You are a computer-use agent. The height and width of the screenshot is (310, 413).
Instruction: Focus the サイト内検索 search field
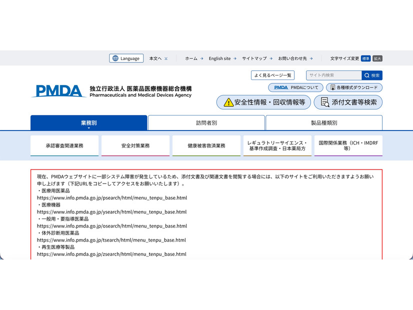tap(333, 75)
